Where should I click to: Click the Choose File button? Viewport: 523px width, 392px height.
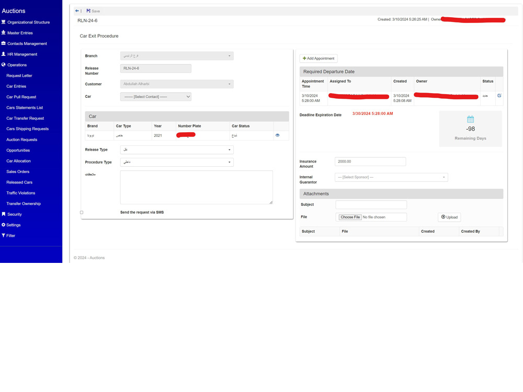pyautogui.click(x=350, y=217)
